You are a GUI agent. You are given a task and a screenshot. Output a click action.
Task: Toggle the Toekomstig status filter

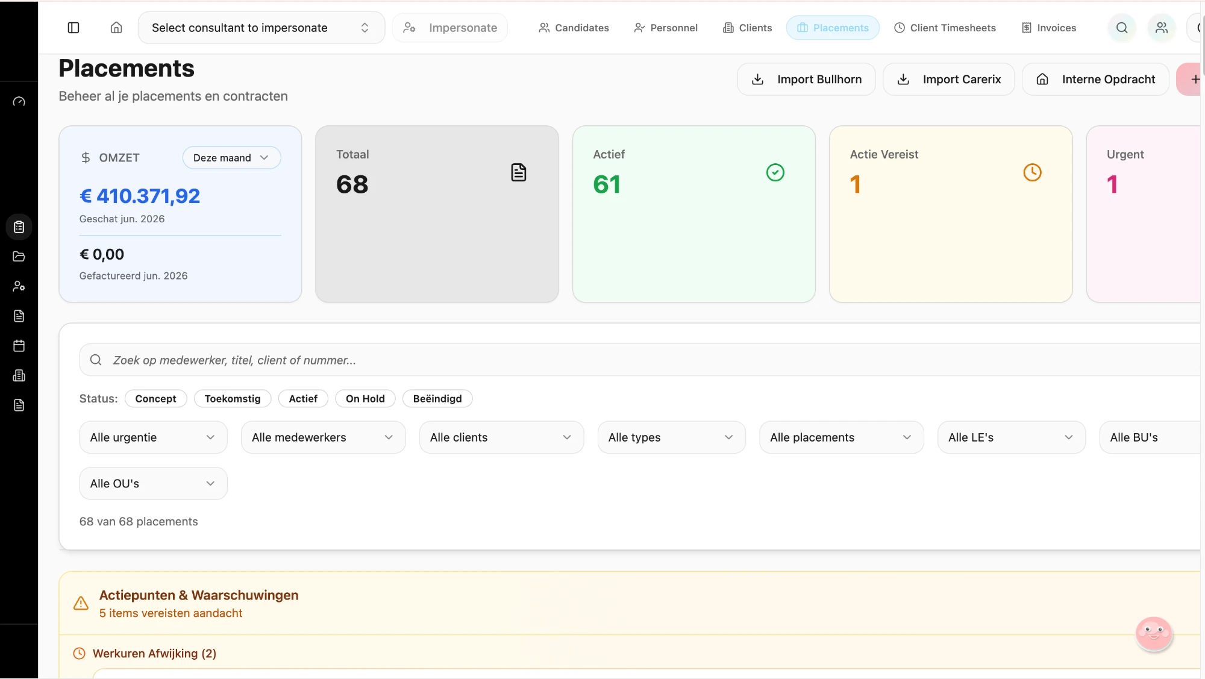click(233, 399)
